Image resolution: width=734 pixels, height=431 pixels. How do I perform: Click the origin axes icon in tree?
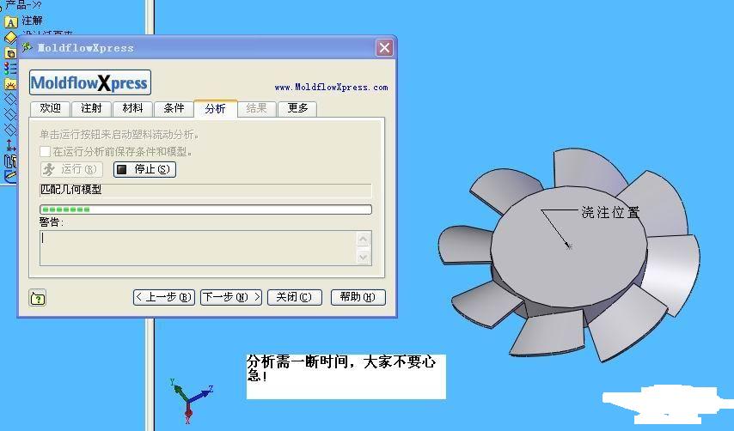(10, 145)
